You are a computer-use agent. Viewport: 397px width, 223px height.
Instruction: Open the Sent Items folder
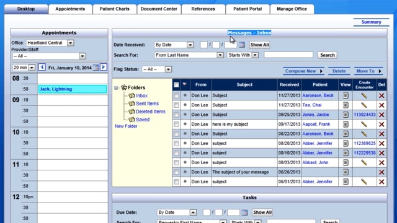tap(147, 103)
